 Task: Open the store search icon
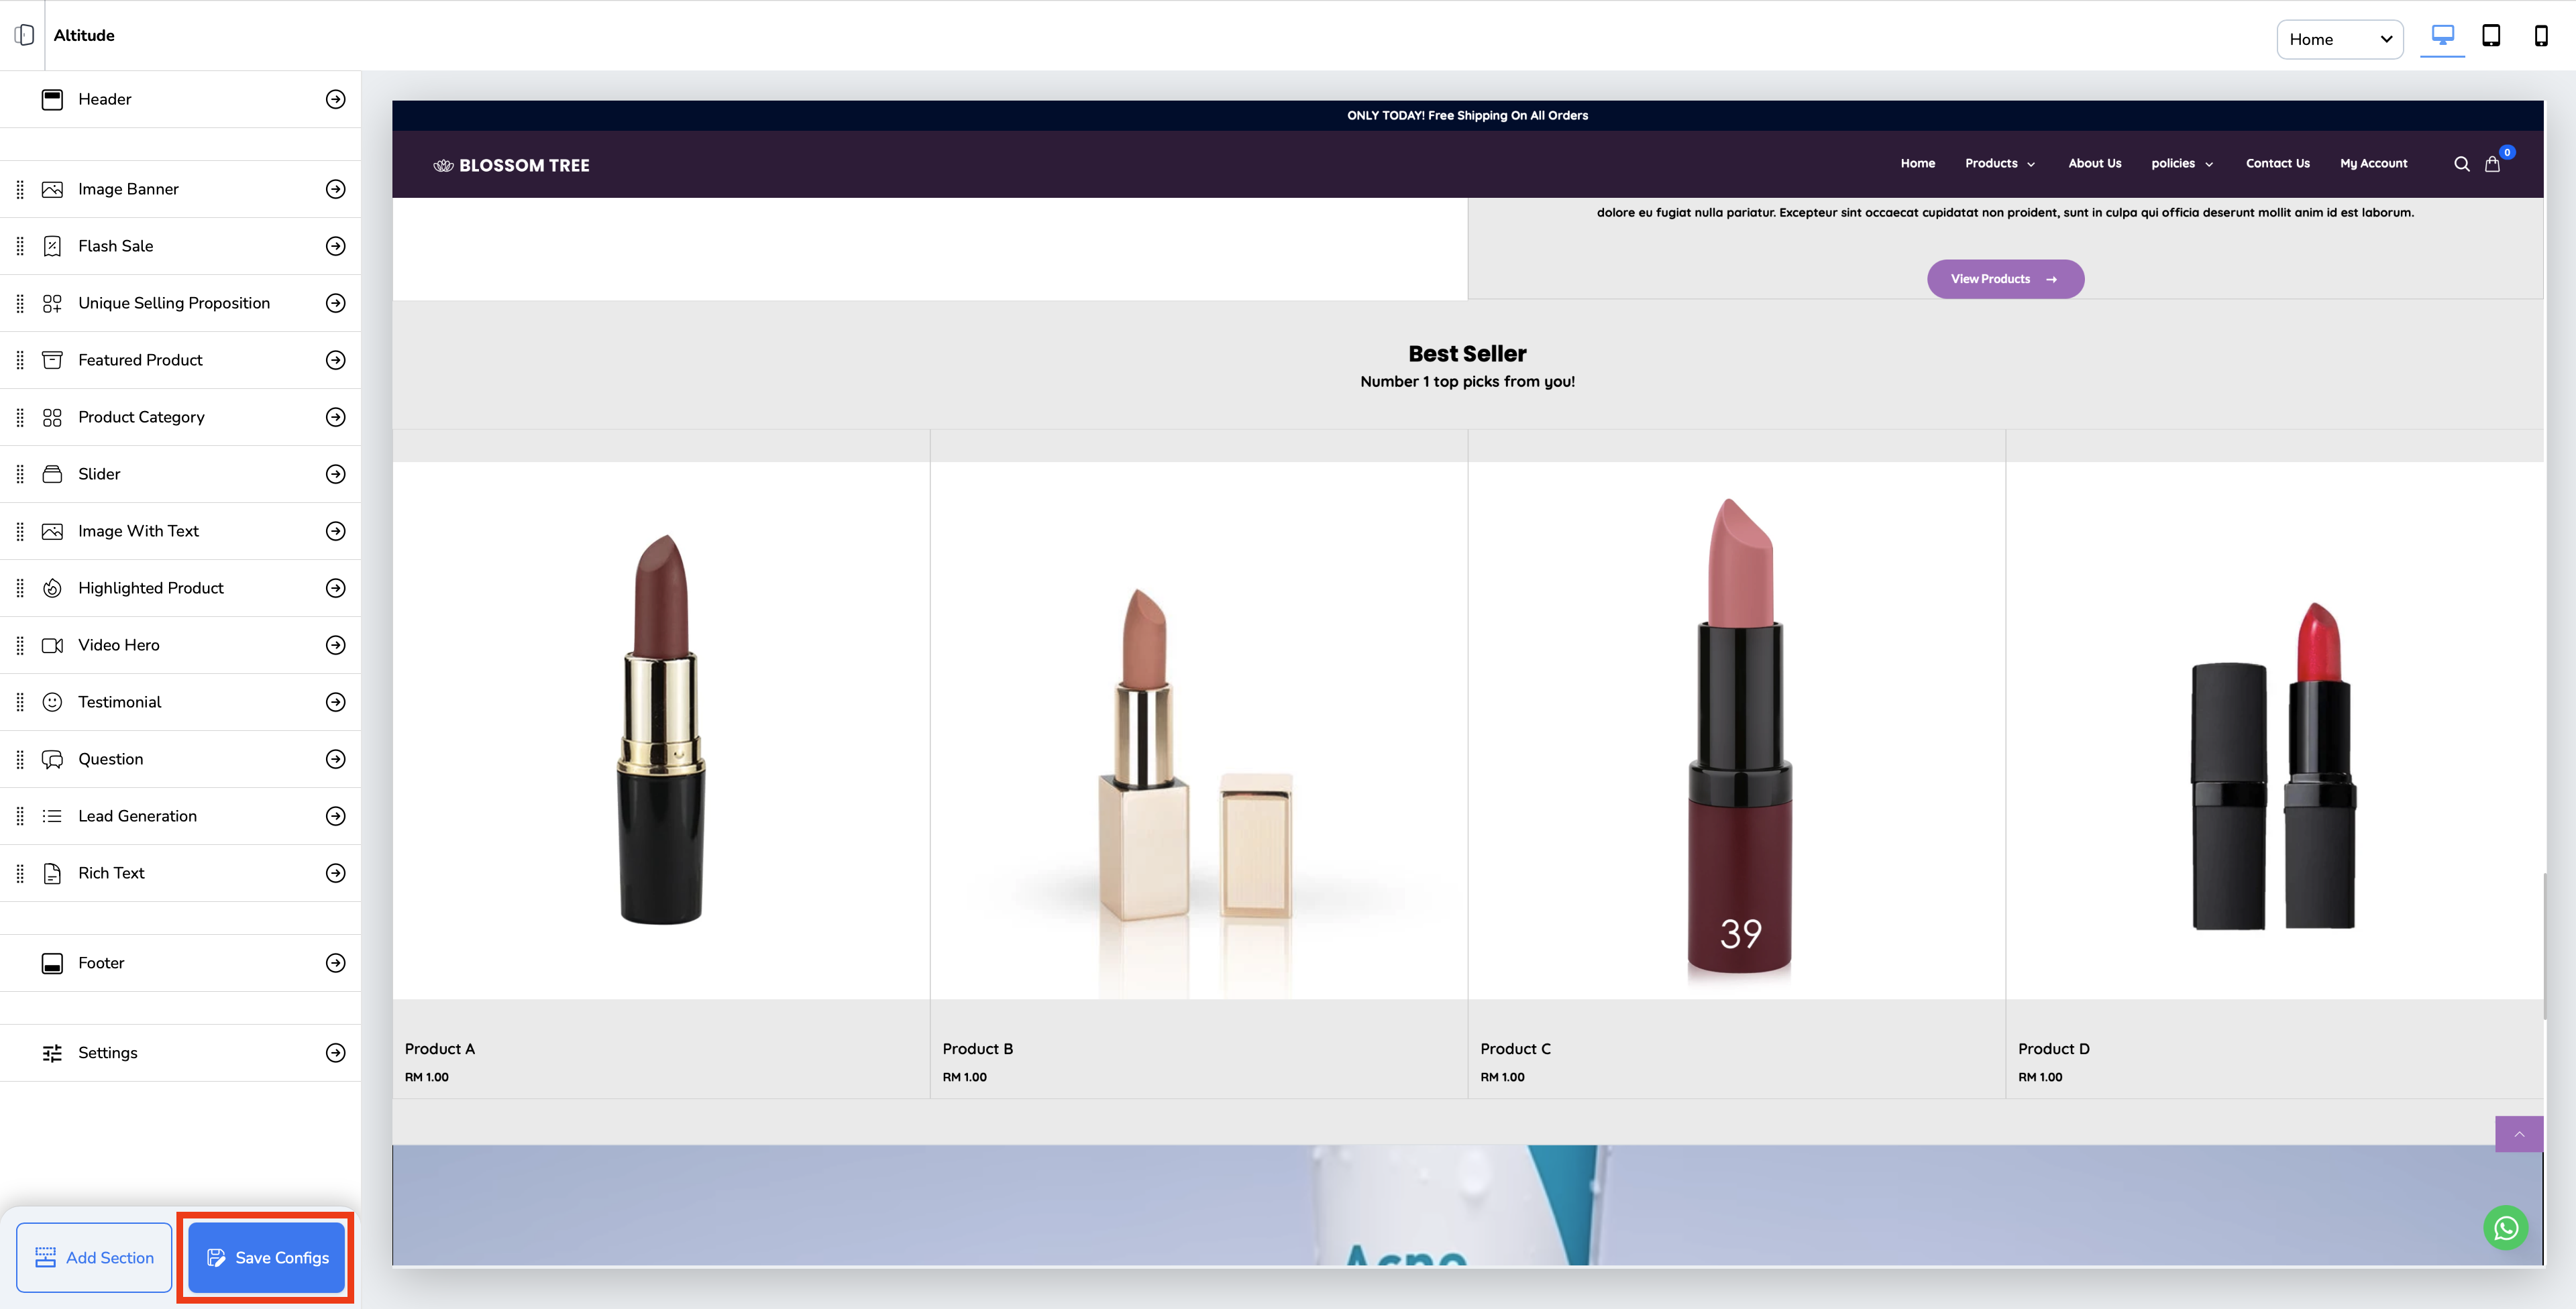[x=2461, y=164]
